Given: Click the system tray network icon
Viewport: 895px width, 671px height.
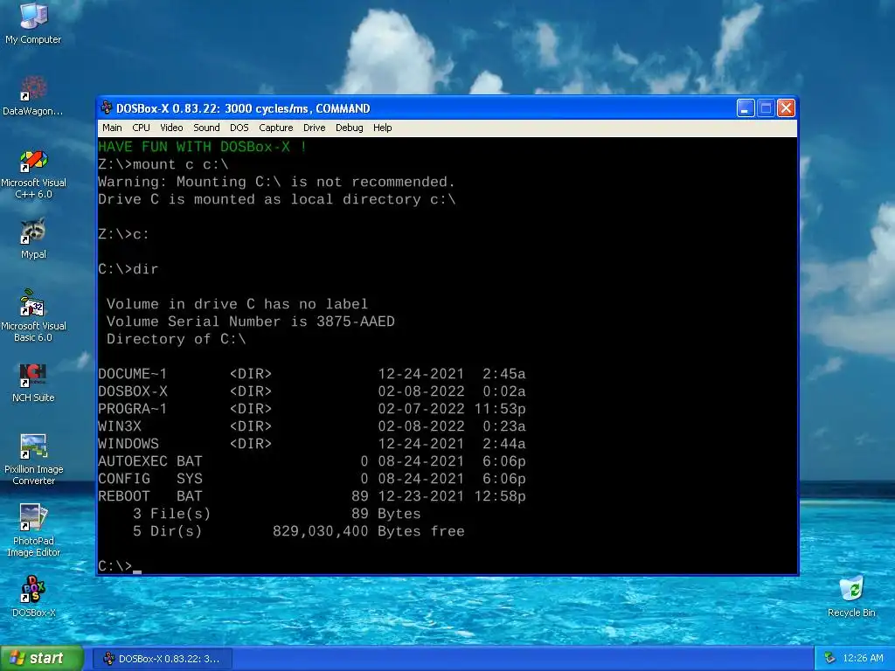Looking at the screenshot, I should tap(829, 658).
